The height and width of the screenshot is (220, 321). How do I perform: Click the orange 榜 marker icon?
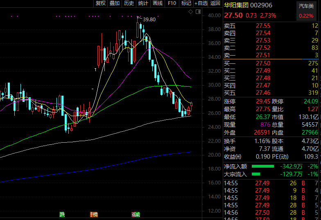pyautogui.click(x=94, y=214)
